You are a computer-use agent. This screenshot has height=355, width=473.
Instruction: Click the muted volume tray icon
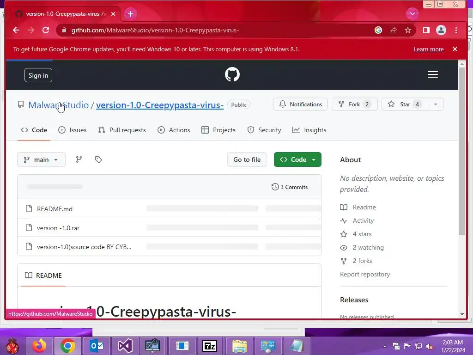pyautogui.click(x=430, y=347)
